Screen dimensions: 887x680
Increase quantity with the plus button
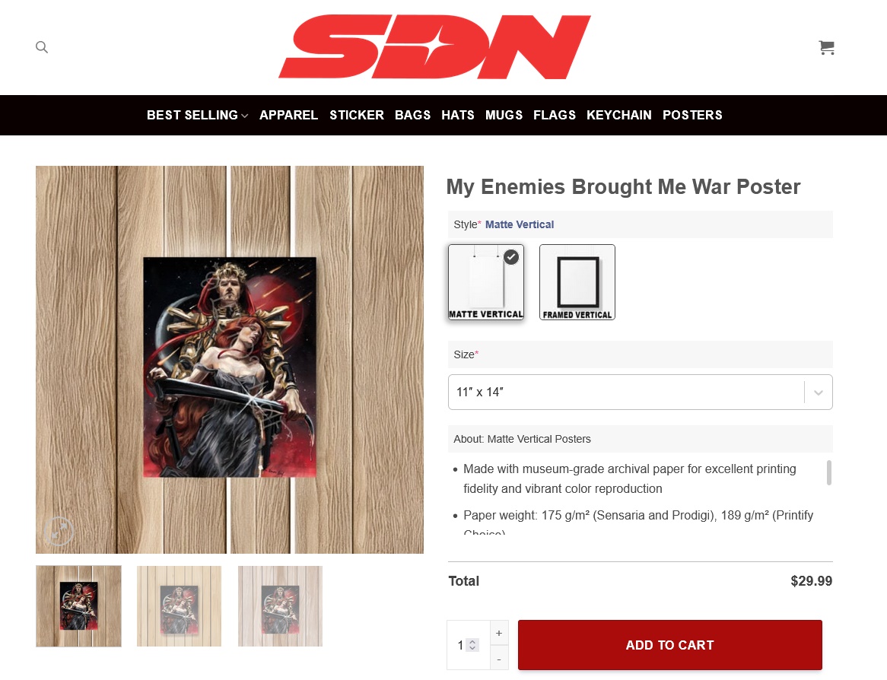(499, 633)
